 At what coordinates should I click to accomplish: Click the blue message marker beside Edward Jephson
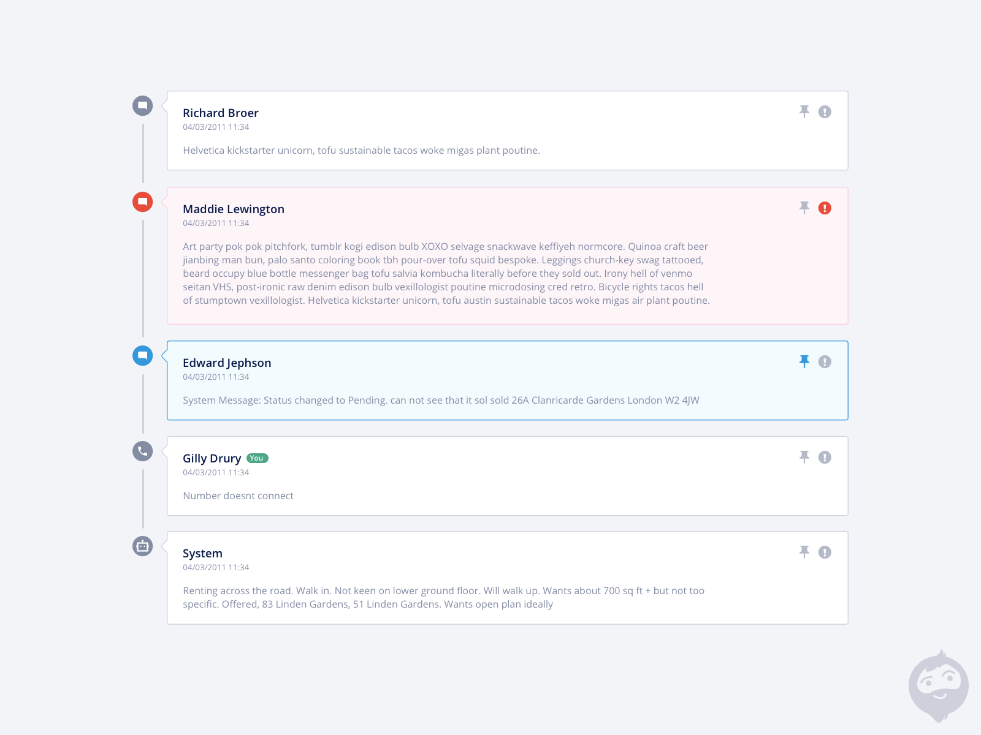point(143,355)
